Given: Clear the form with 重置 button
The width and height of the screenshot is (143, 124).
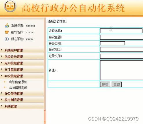Looking at the screenshot, I should 117,84.
